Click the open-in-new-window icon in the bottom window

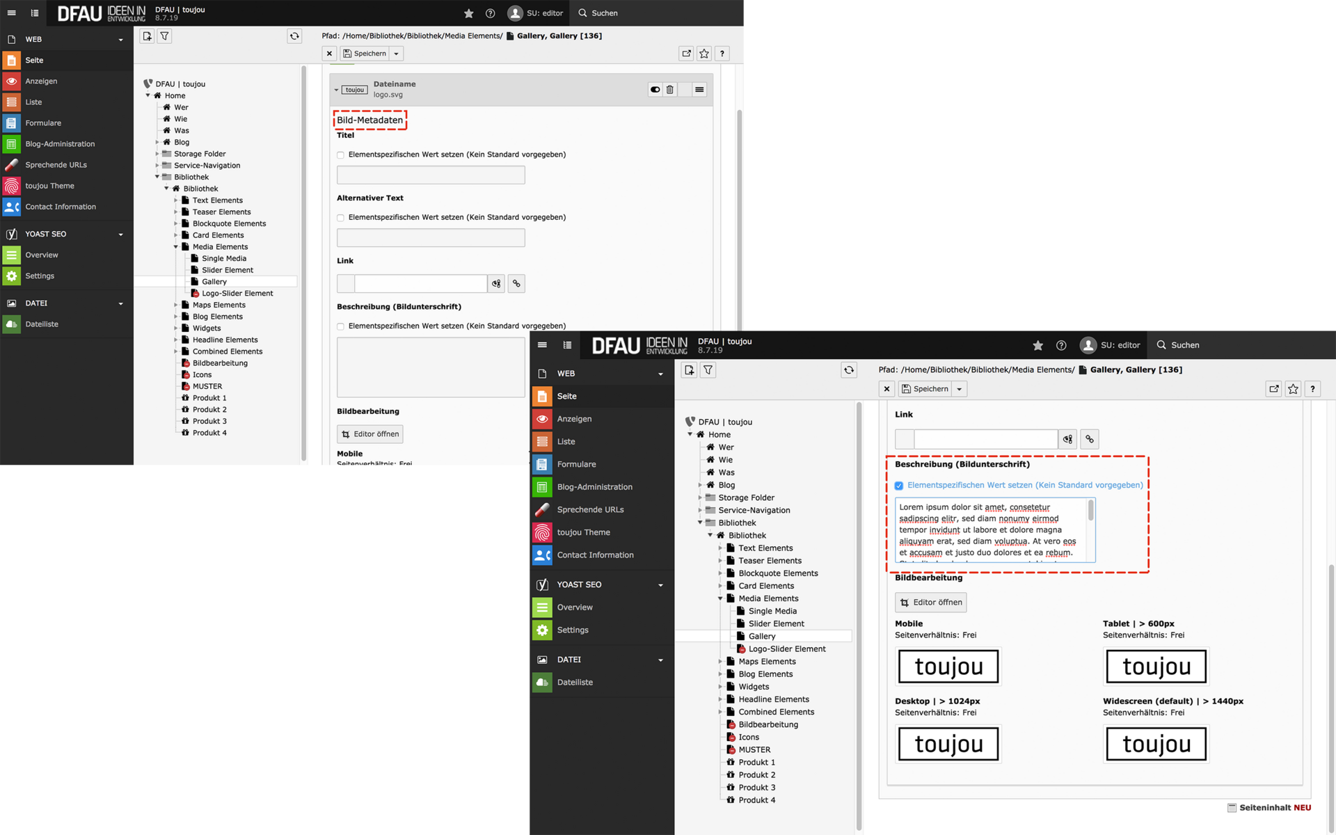[1273, 389]
